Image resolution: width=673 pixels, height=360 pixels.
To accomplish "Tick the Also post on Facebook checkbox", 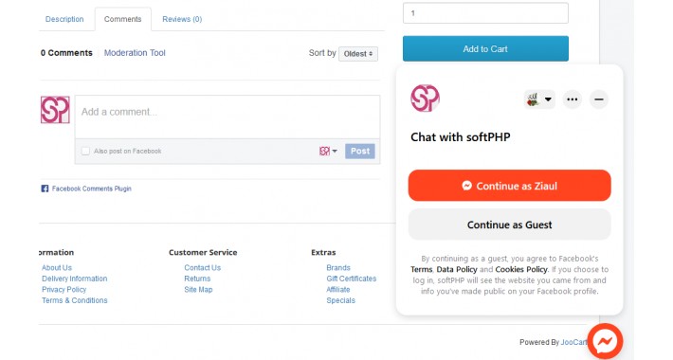I will [x=86, y=151].
